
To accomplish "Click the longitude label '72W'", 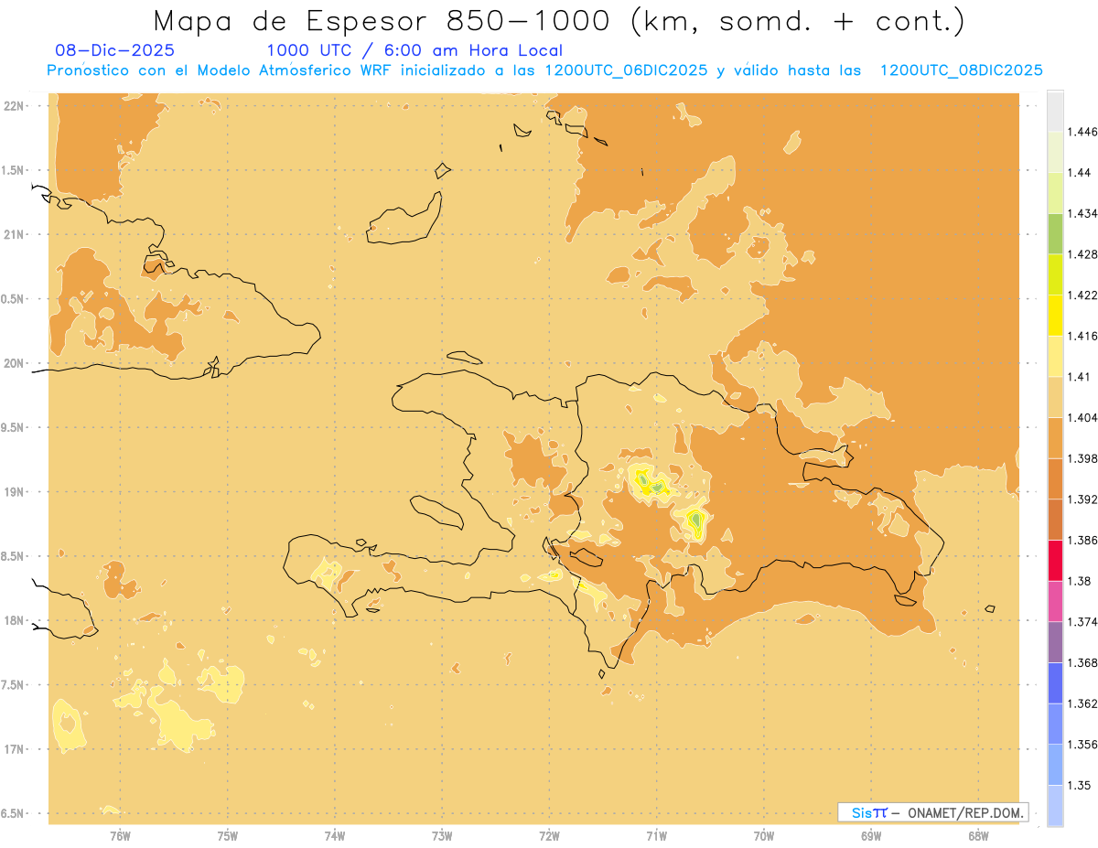I will [x=549, y=835].
